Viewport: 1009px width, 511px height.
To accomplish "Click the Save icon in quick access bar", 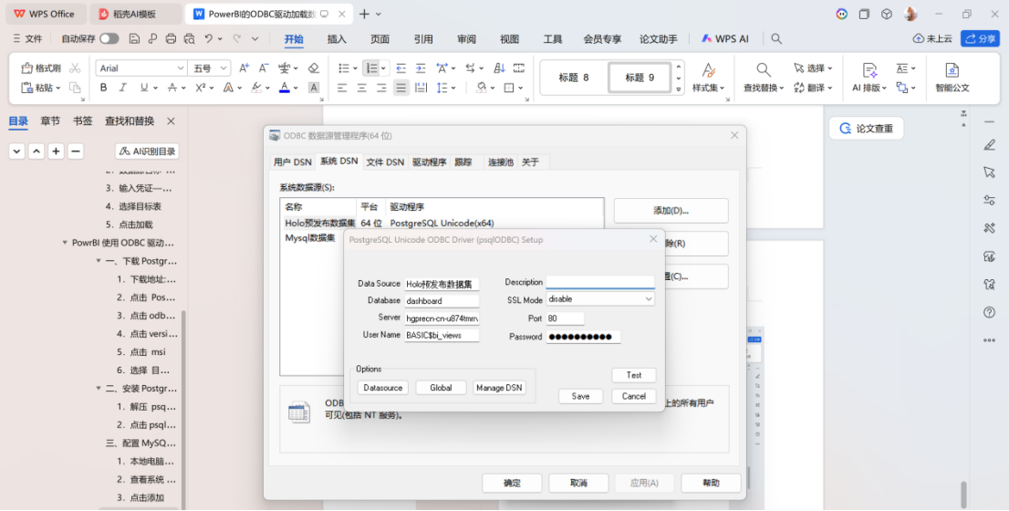I will pos(134,38).
